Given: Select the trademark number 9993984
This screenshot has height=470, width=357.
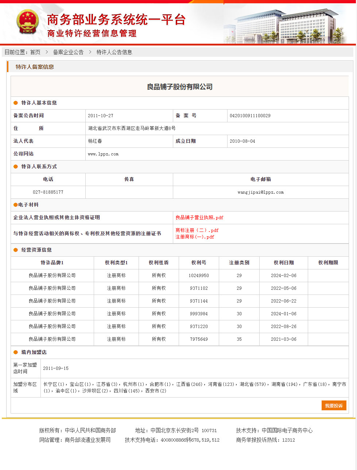Looking at the screenshot, I should pyautogui.click(x=199, y=314).
